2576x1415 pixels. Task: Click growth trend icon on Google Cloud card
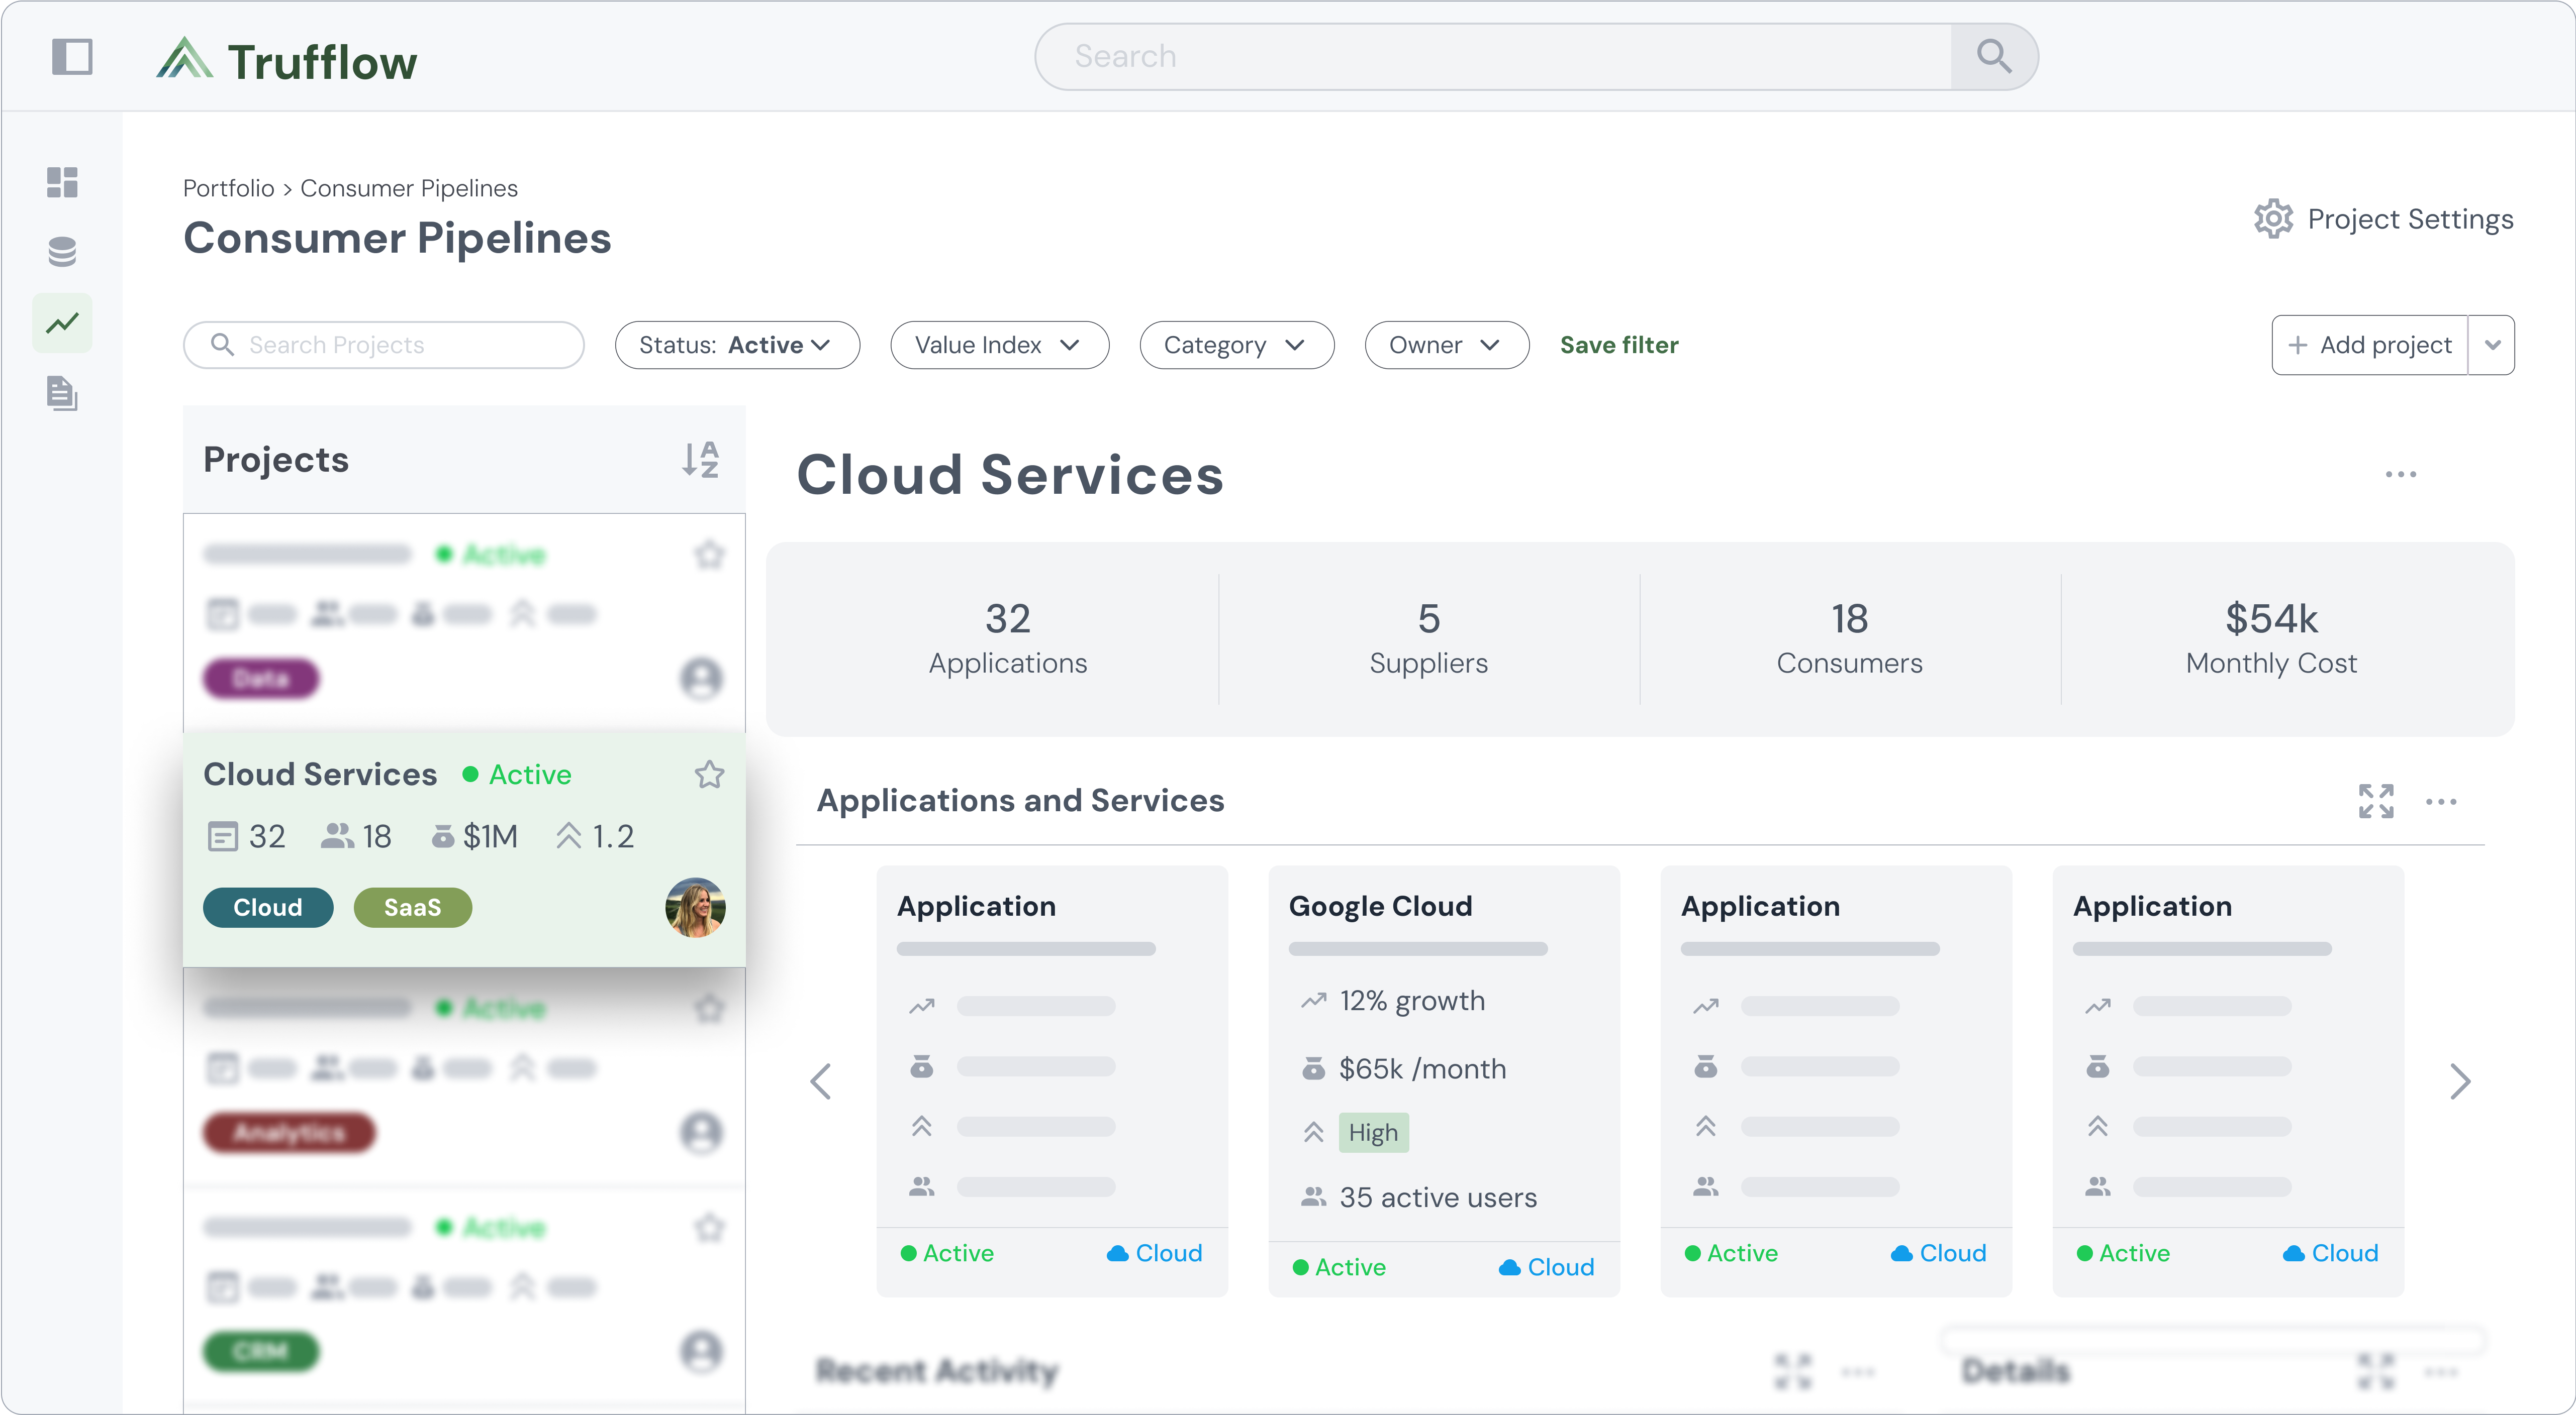(1313, 1000)
